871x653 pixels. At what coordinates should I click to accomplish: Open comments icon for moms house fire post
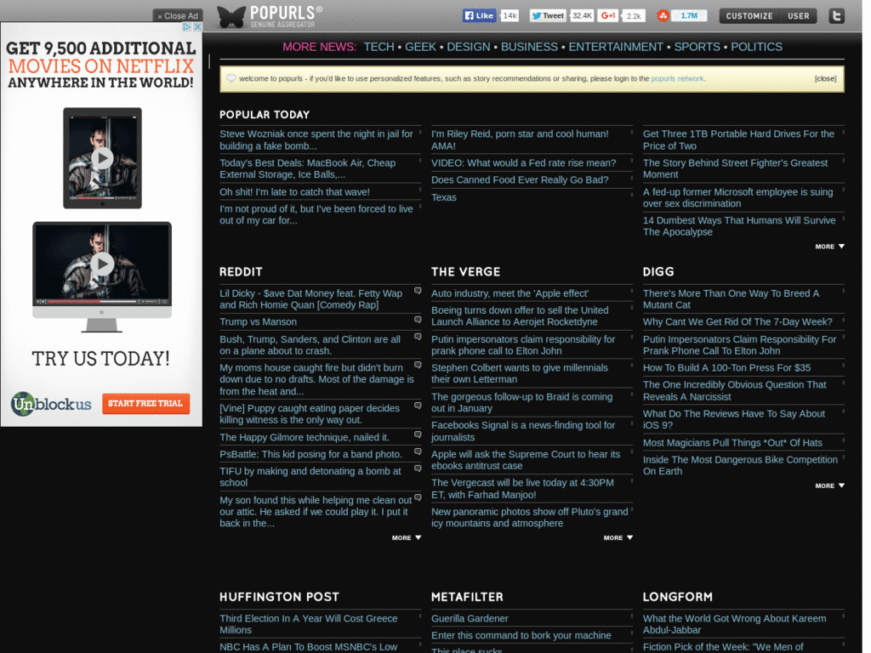point(418,366)
